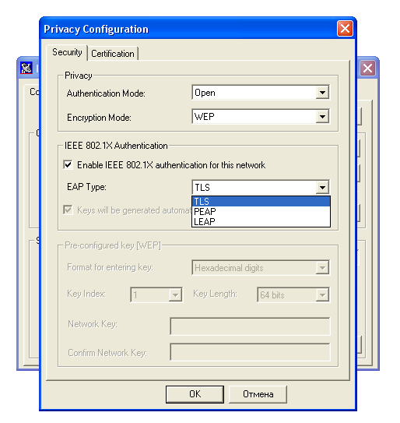
Task: Click the Confirm Network Key field
Action: pyautogui.click(x=250, y=352)
